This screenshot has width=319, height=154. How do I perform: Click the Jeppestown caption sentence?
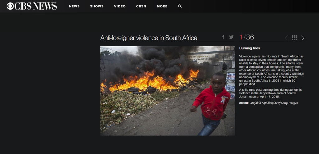click(270, 93)
